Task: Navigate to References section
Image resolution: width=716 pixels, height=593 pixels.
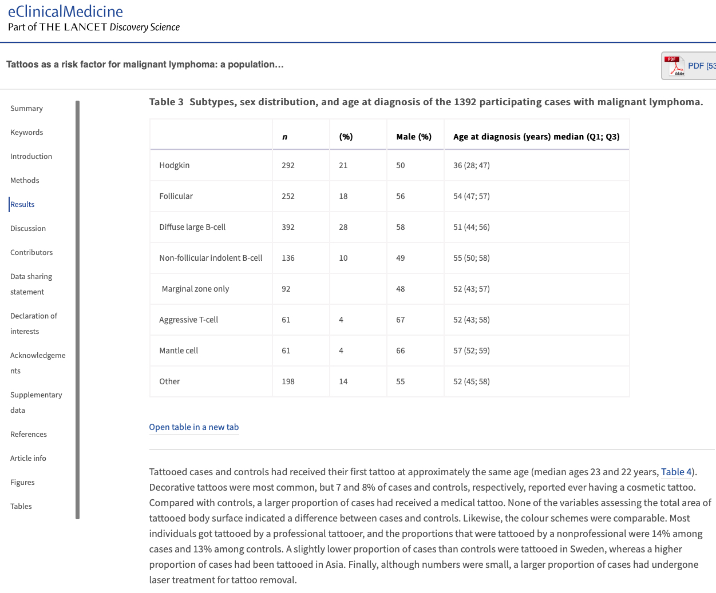Action: tap(29, 434)
